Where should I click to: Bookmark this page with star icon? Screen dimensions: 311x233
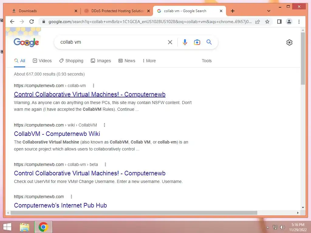[x=267, y=22]
